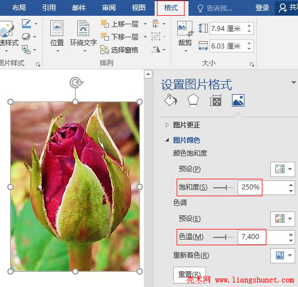This screenshot has width=298, height=287.
Task: Open the 重新着色(R) dropdown
Action: click(x=283, y=255)
